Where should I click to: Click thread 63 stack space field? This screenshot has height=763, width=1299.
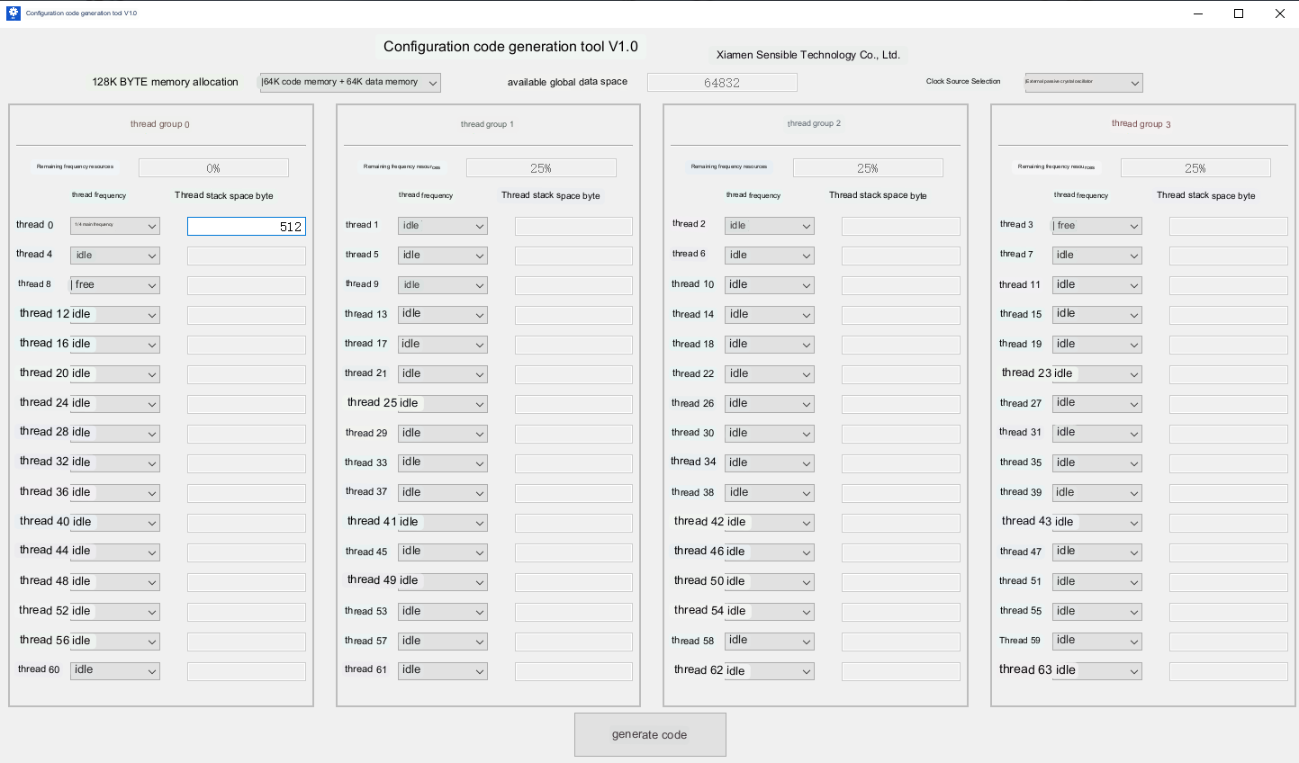point(1229,672)
